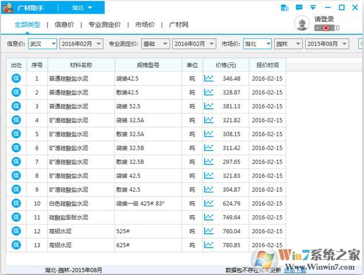
Task: Click the 广材助手 app logo icon
Action: pos(9,8)
